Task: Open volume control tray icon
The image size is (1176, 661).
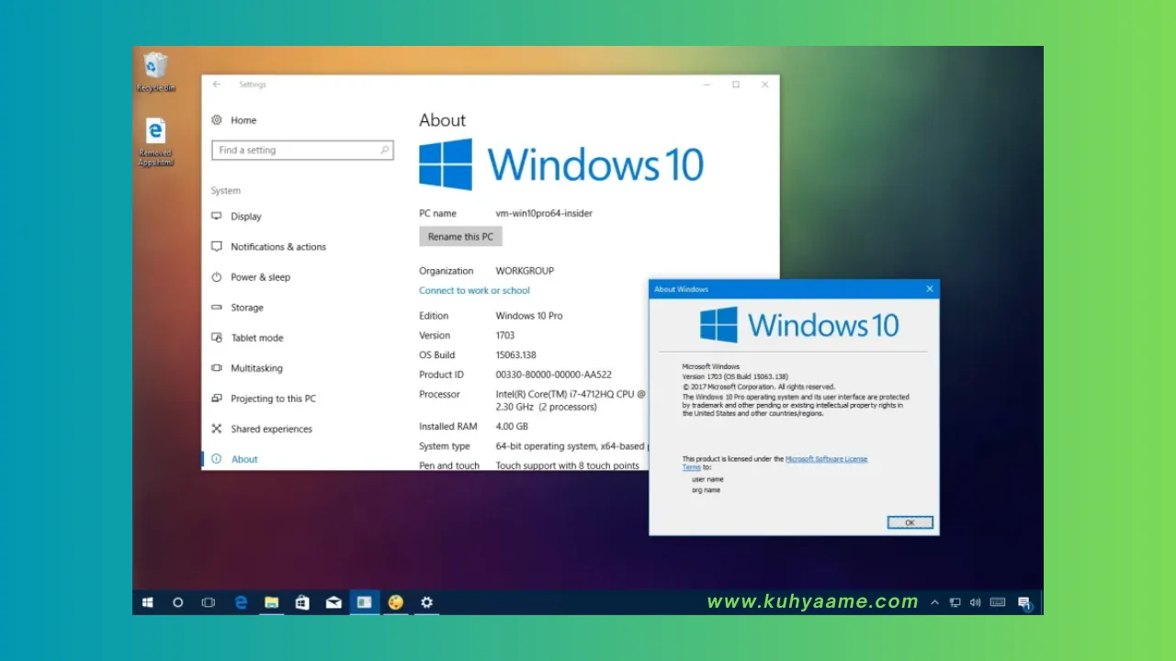Action: (x=975, y=603)
